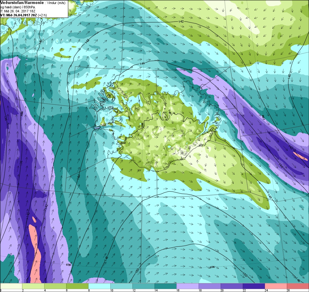This screenshot has width=309, height=292.
Task: Click the "Vindur (m/s)" label in header
Action: (56, 3)
